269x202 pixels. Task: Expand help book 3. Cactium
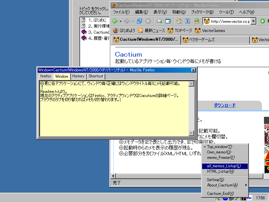pos(95,32)
